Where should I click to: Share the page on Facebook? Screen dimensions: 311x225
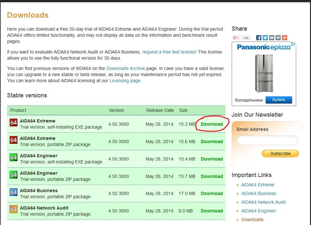coord(259,38)
